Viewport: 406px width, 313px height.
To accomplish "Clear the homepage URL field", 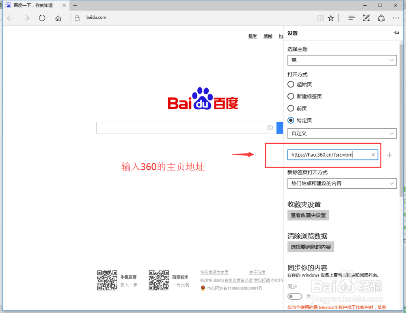I will tap(373, 155).
